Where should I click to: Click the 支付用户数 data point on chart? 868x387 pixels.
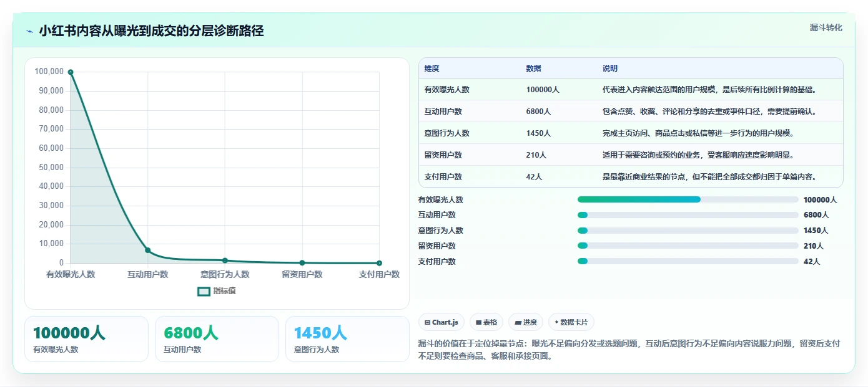[x=379, y=263]
